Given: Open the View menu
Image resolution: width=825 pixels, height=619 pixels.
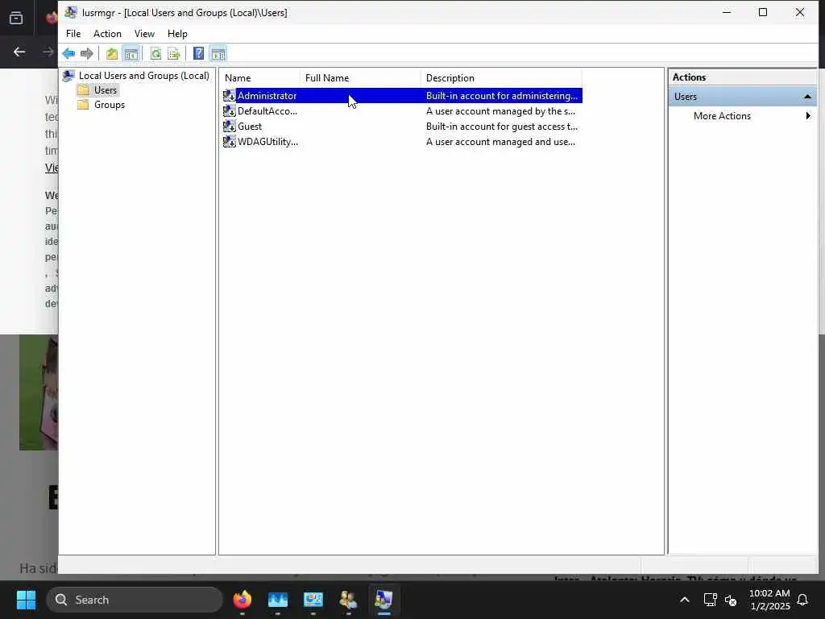Looking at the screenshot, I should pos(144,34).
